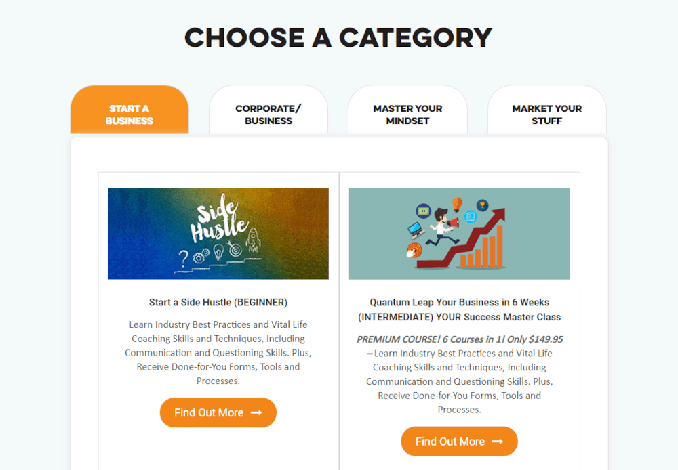Click Find Out More under Side Hustle course
The height and width of the screenshot is (470, 678).
218,412
